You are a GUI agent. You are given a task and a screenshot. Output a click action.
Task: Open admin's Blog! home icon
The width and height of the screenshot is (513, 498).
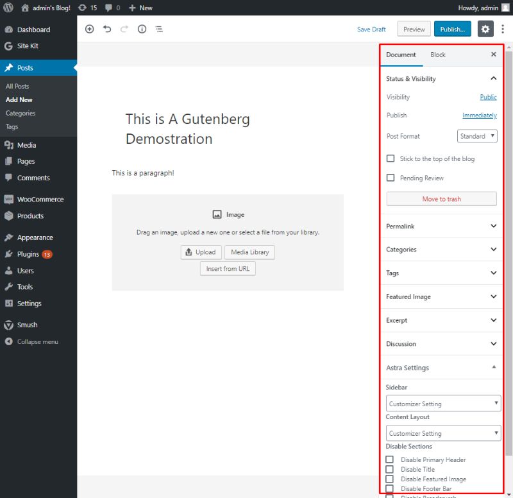click(25, 8)
